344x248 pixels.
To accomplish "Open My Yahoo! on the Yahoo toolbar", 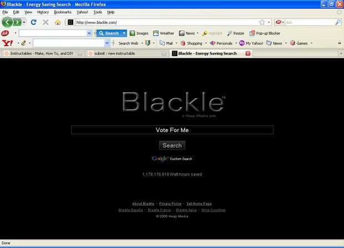I will click(251, 43).
